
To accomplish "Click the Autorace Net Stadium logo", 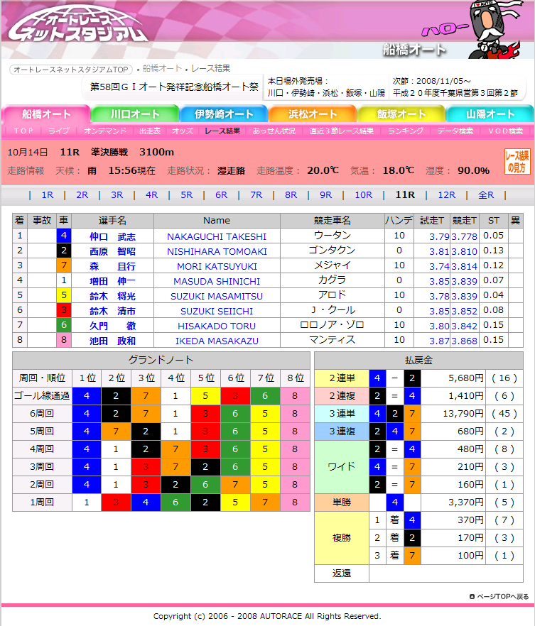I will (x=78, y=25).
